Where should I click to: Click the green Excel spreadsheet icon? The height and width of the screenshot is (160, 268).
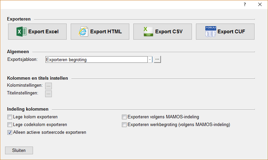(x=22, y=32)
